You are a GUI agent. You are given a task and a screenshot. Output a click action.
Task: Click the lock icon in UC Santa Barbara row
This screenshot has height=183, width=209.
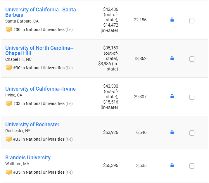(172, 20)
